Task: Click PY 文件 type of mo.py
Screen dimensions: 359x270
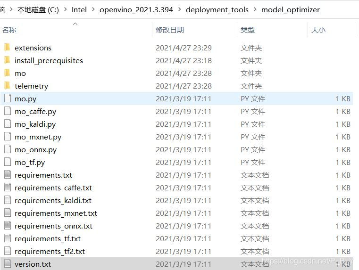Action: 253,99
